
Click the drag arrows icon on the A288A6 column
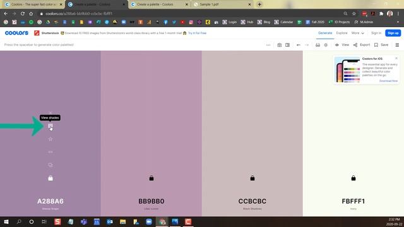click(50, 152)
